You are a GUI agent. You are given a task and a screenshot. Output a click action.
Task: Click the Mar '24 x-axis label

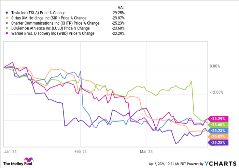tap(146, 151)
